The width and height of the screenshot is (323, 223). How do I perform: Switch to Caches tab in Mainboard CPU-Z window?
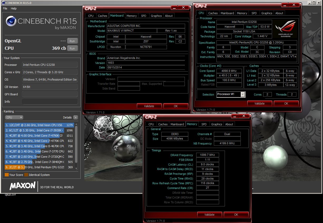point(103,16)
